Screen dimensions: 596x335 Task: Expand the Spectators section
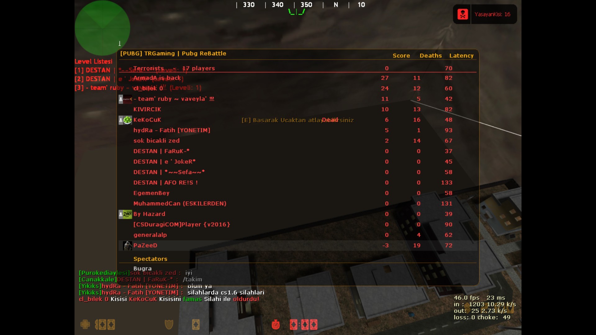click(151, 258)
